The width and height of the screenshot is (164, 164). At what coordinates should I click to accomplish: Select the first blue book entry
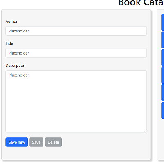click(x=163, y=22)
